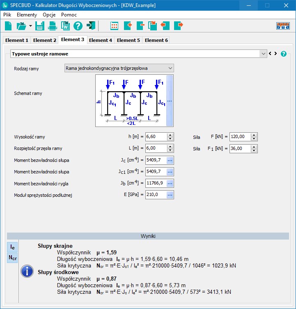Screen dimensions: 296x309
Task: Click the green help icon beside frame type
Action: pyautogui.click(x=283, y=54)
